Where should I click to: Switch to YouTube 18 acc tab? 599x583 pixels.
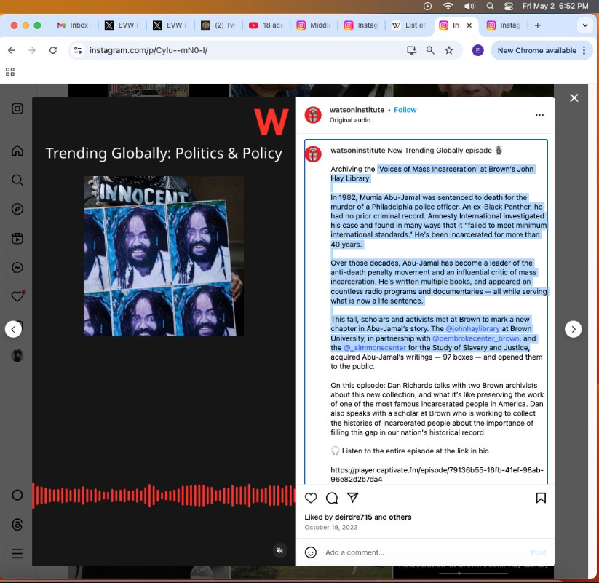pyautogui.click(x=266, y=25)
